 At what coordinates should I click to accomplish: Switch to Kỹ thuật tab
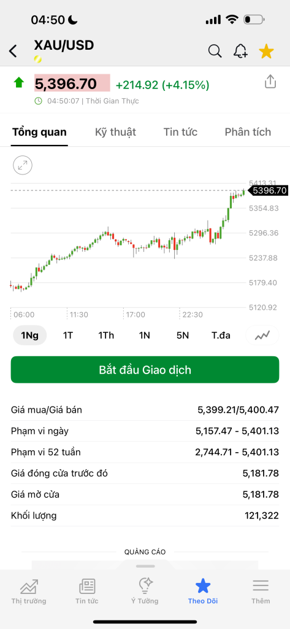115,132
